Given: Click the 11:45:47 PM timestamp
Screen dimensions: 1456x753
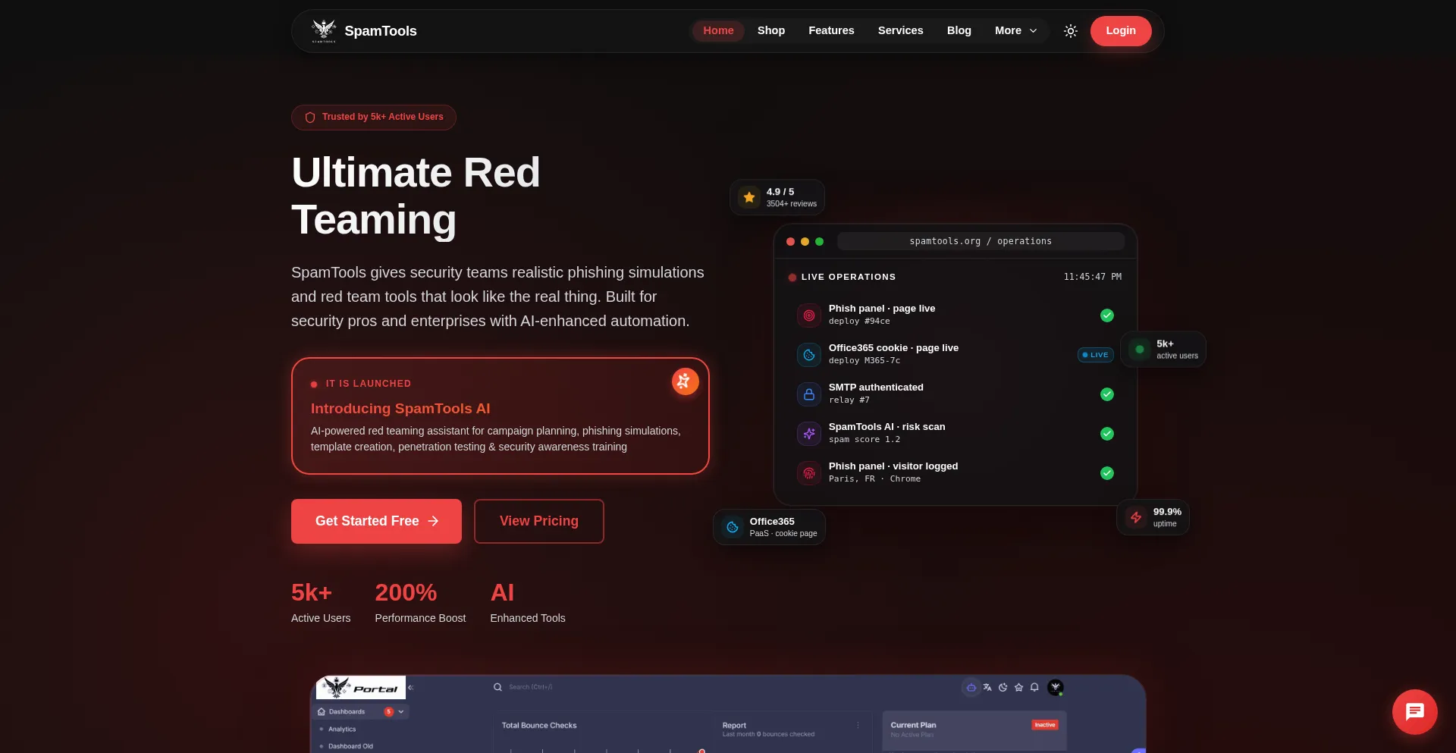Looking at the screenshot, I should coord(1092,277).
